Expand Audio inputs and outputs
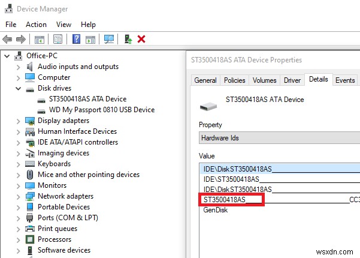The width and height of the screenshot is (360, 258). (x=18, y=67)
